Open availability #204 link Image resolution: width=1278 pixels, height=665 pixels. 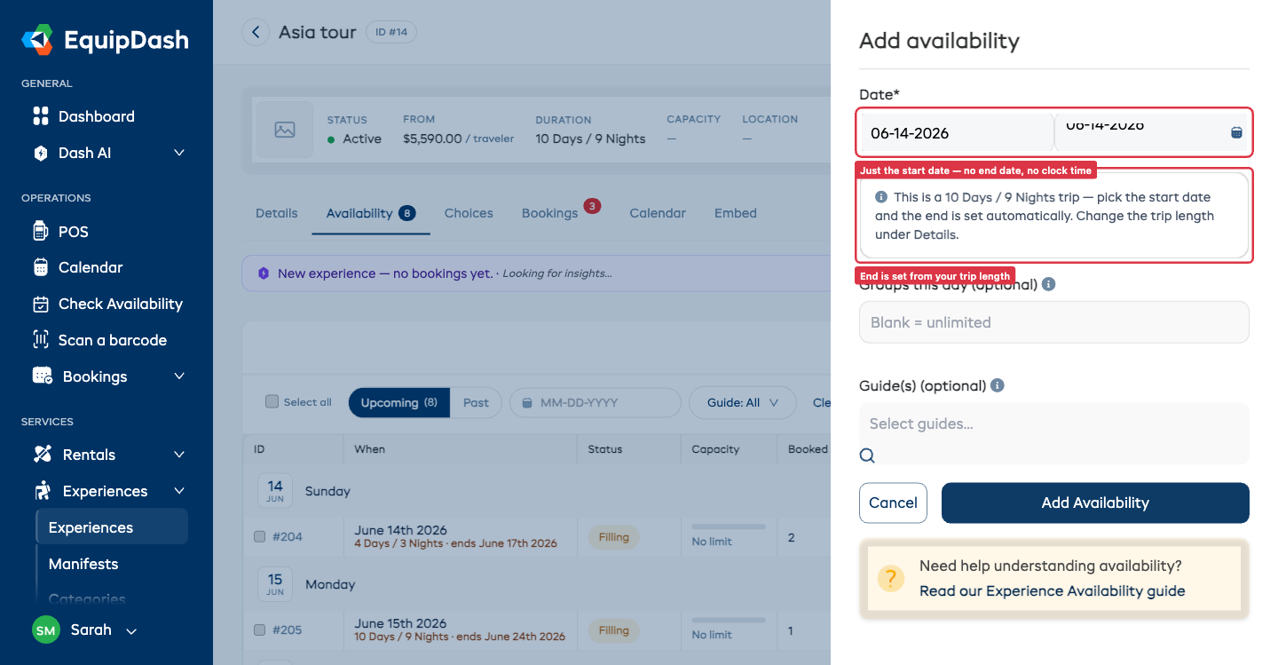click(288, 536)
